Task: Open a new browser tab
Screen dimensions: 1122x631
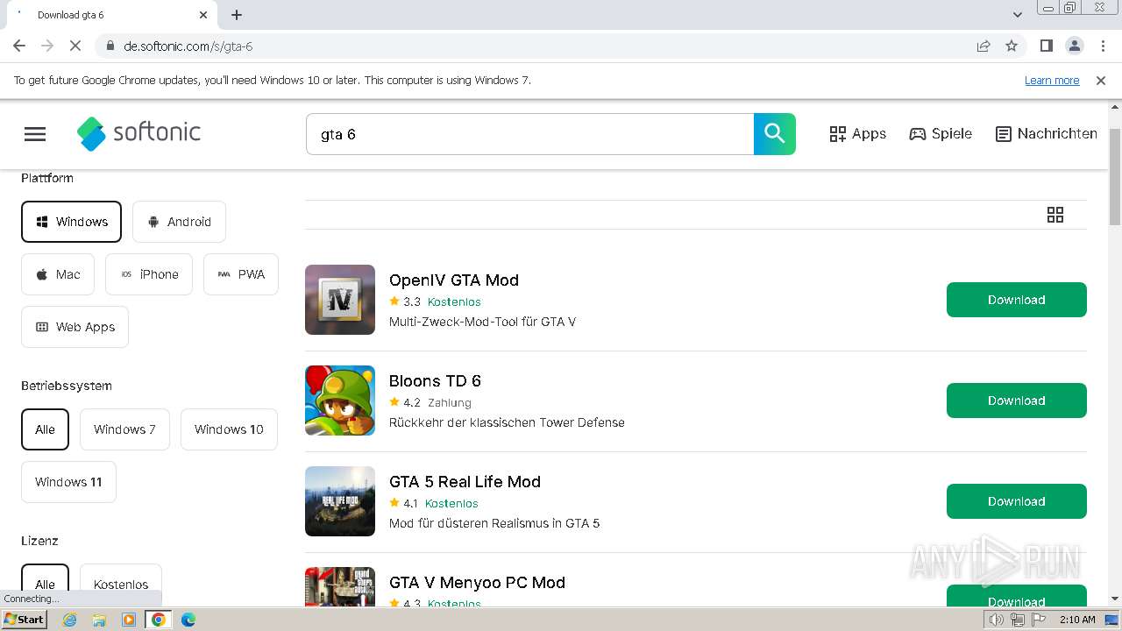Action: 237,15
